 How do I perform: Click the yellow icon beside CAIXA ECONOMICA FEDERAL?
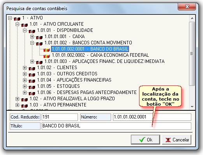(47, 56)
